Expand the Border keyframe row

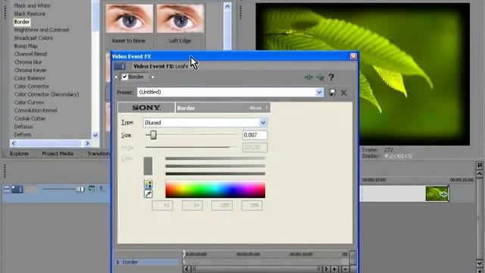[118, 262]
